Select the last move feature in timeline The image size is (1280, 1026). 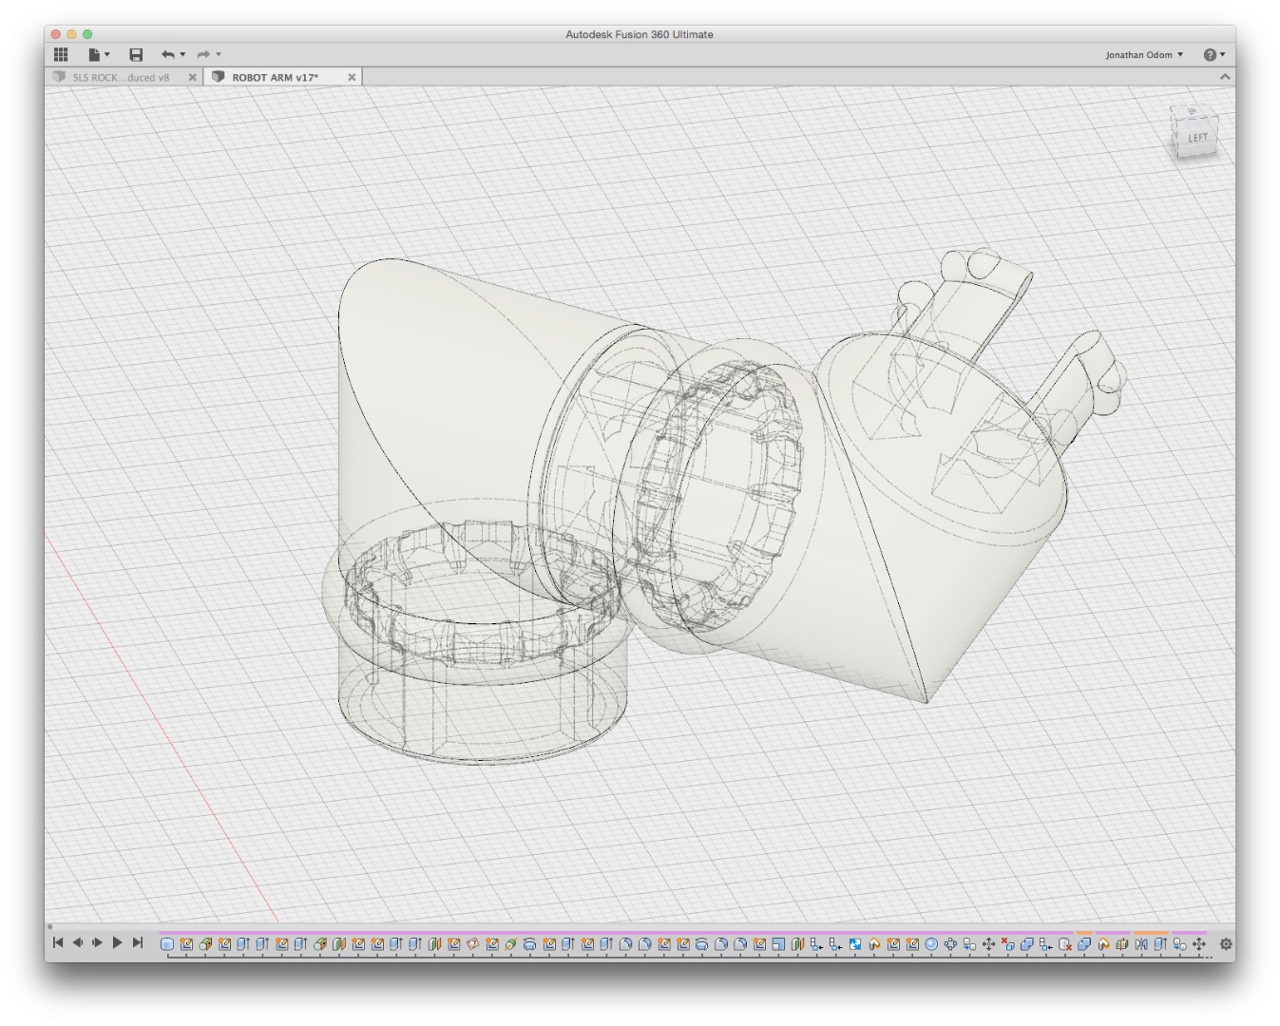1199,944
